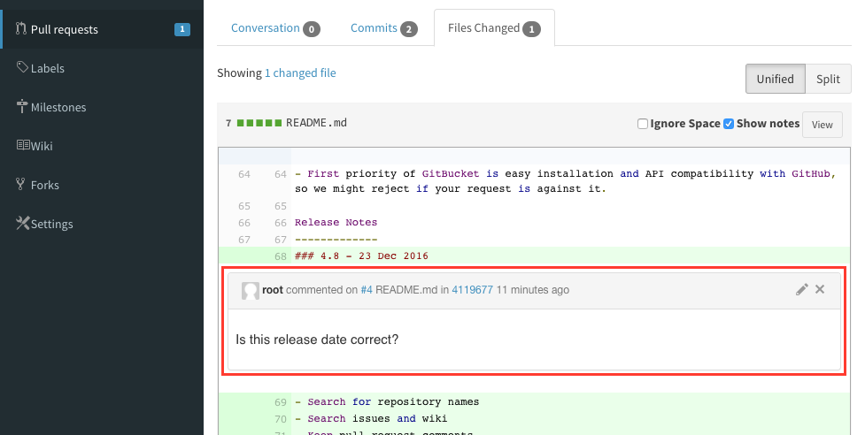Open the #4 pull request link
The width and height of the screenshot is (865, 435).
(367, 290)
